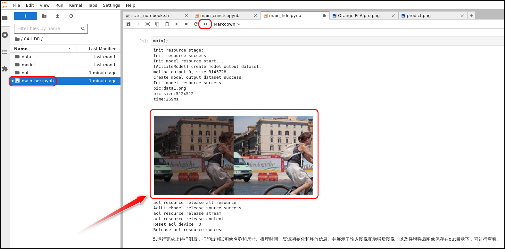This screenshot has height=249, width=505.
Task: Cut selected cell with the scissors icon
Action: (x=148, y=24)
